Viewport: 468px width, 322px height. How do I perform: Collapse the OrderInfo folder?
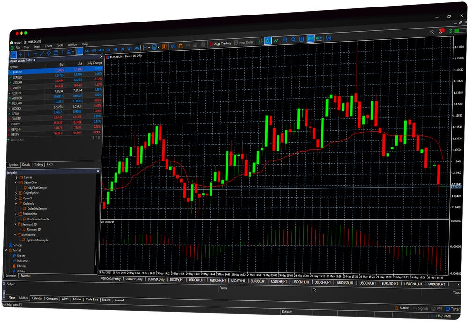(x=16, y=204)
